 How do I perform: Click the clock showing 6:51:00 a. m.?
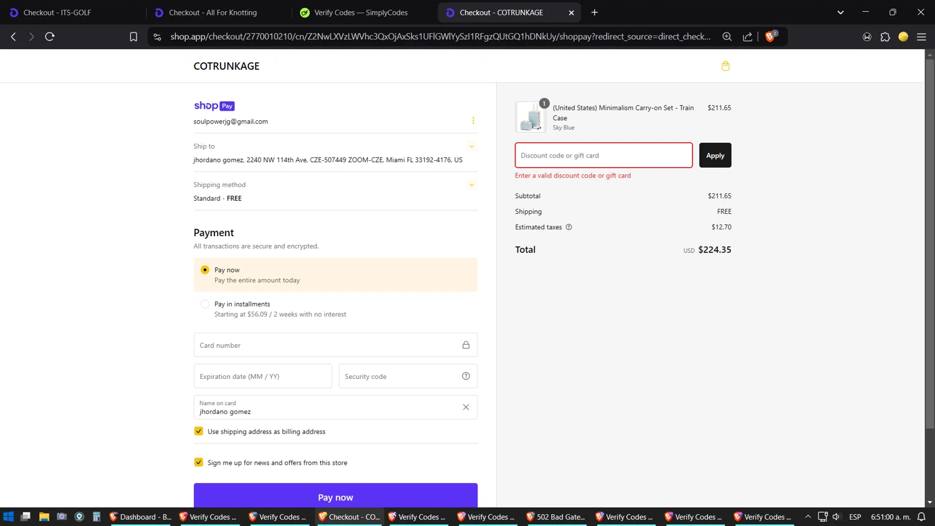click(x=891, y=517)
